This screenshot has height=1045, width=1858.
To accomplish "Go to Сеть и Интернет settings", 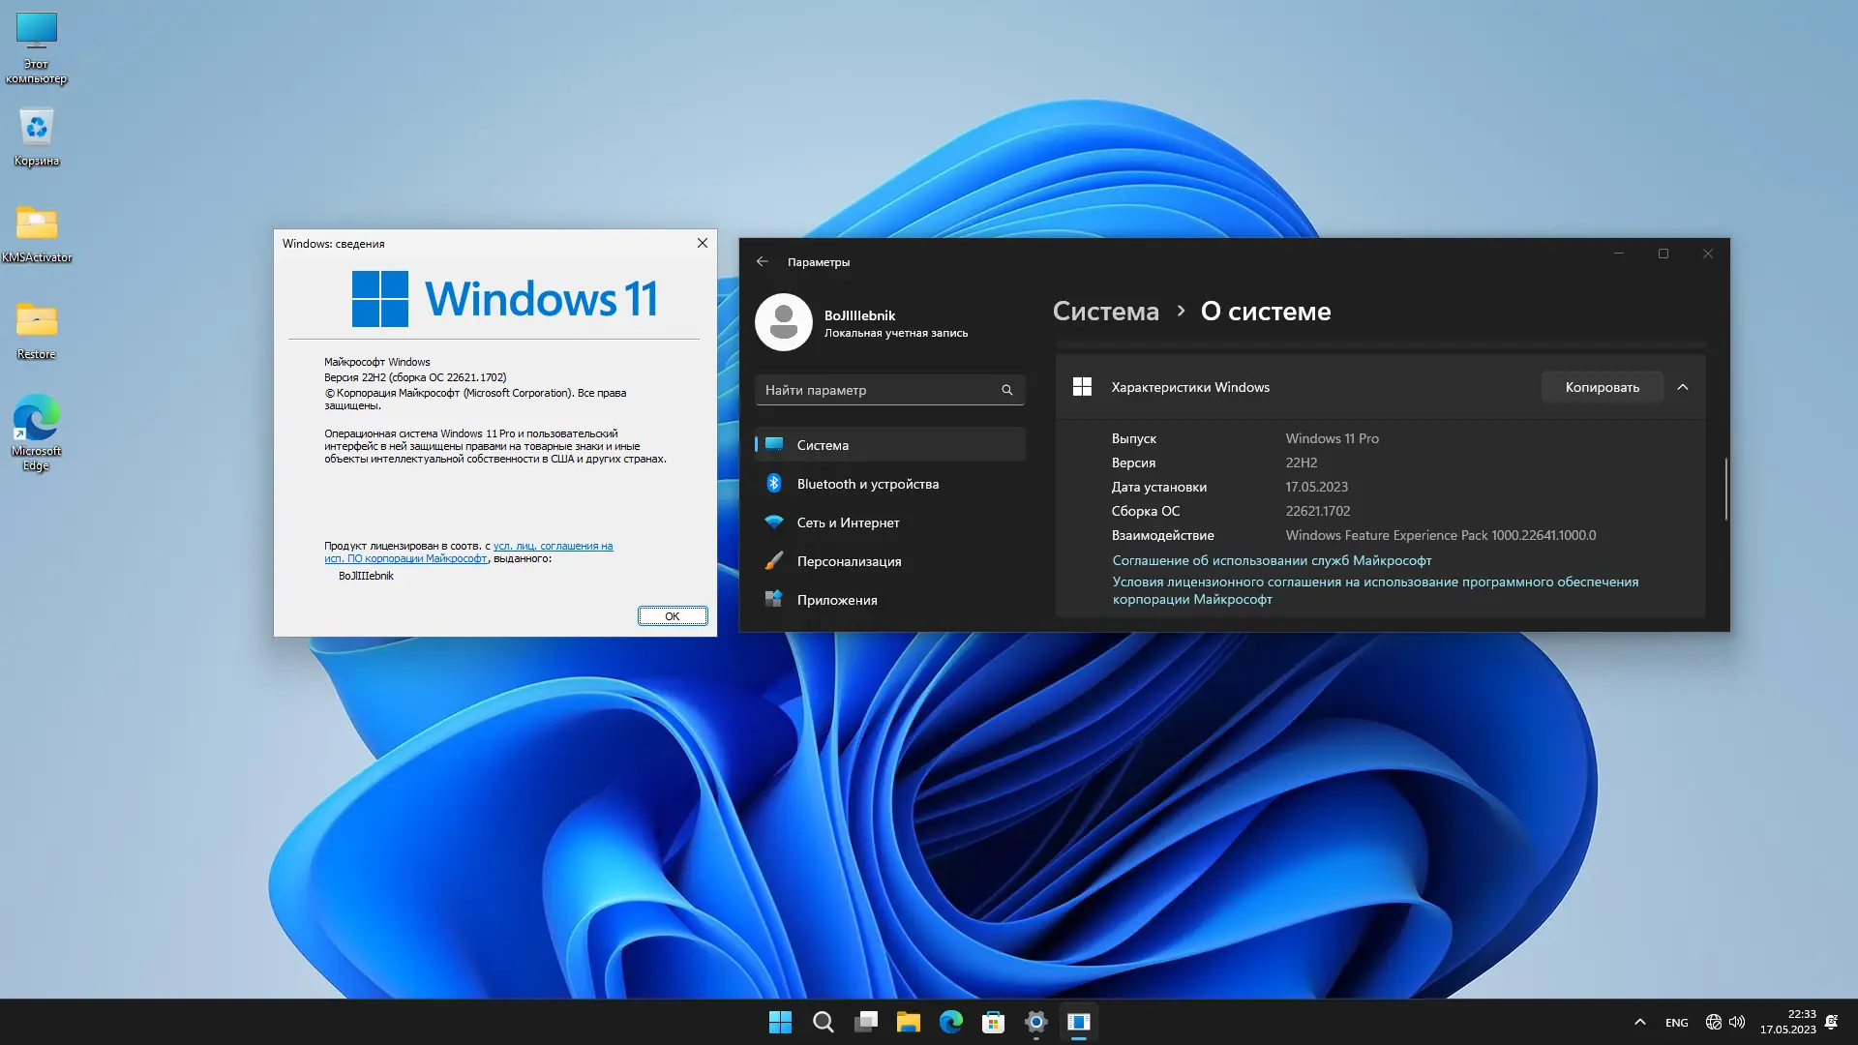I will click(x=848, y=522).
